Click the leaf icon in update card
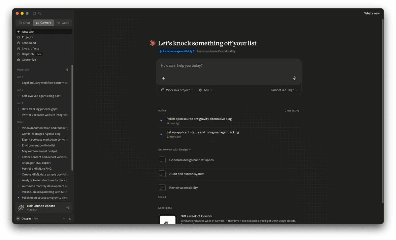This screenshot has width=396, height=240. [21, 208]
